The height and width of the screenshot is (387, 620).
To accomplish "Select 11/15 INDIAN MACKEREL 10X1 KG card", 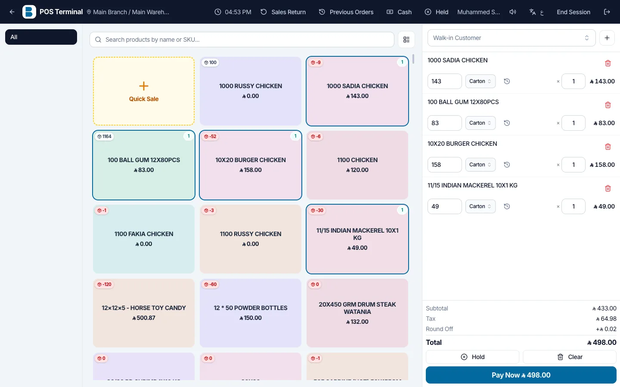I will point(357,239).
